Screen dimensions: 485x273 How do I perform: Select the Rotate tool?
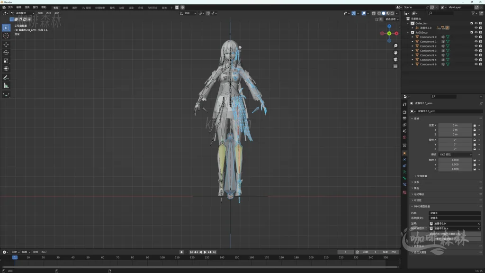click(6, 53)
